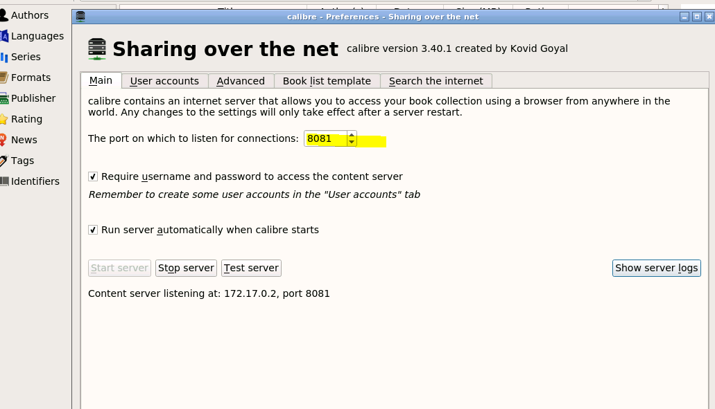715x409 pixels.
Task: Open the Search the internet tab
Action: 436,81
